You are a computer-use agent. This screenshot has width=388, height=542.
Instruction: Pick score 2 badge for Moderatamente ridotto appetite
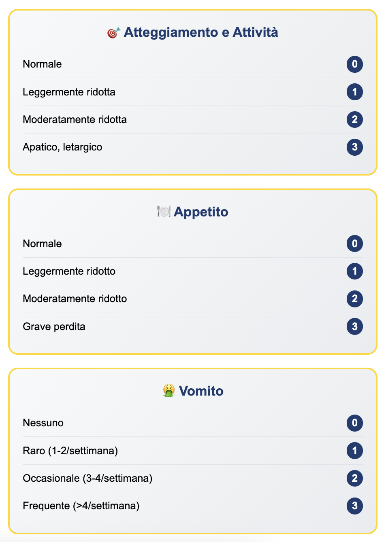tap(354, 299)
